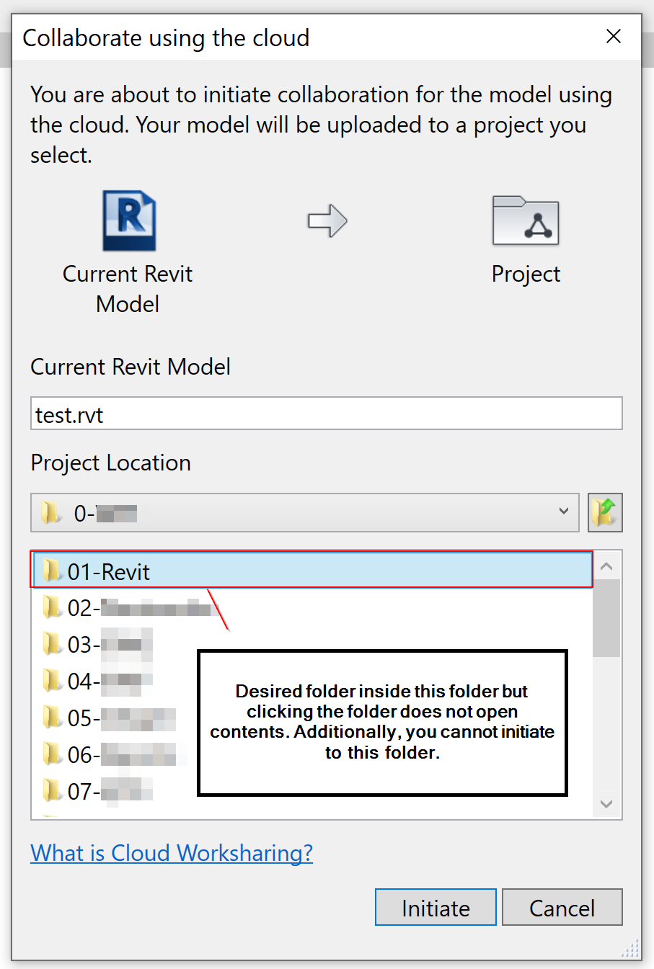Open the What is Cloud Worksharing link
Image resolution: width=654 pixels, height=969 pixels.
pyautogui.click(x=171, y=852)
